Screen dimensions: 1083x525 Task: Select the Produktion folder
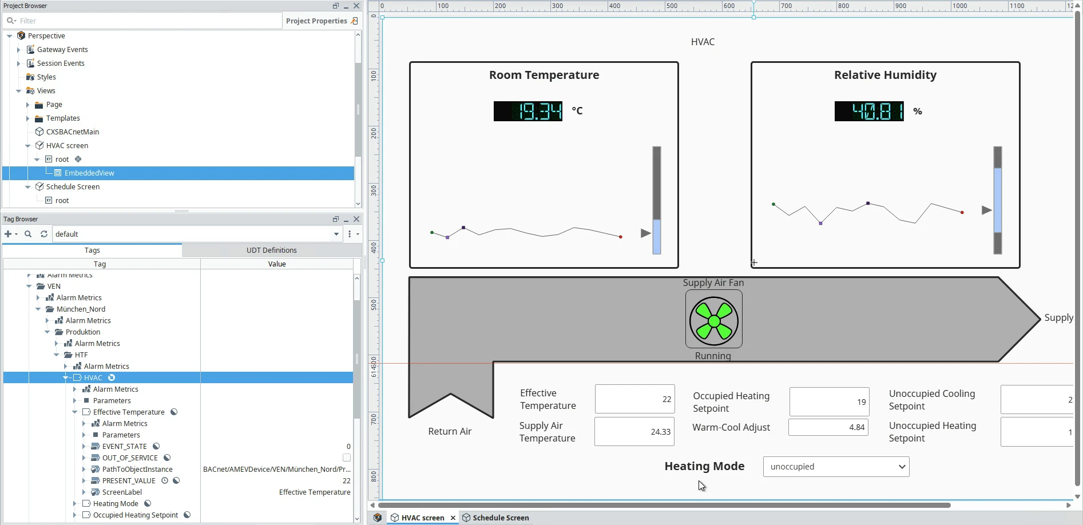coord(83,332)
